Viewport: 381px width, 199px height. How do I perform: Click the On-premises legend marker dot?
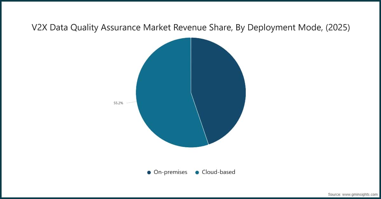coord(149,172)
